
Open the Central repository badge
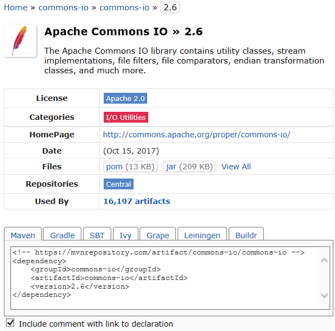(x=118, y=184)
